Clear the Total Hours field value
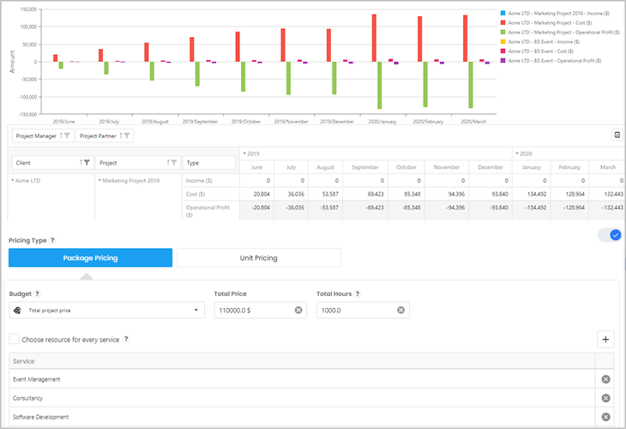The width and height of the screenshot is (626, 429). pyautogui.click(x=400, y=311)
